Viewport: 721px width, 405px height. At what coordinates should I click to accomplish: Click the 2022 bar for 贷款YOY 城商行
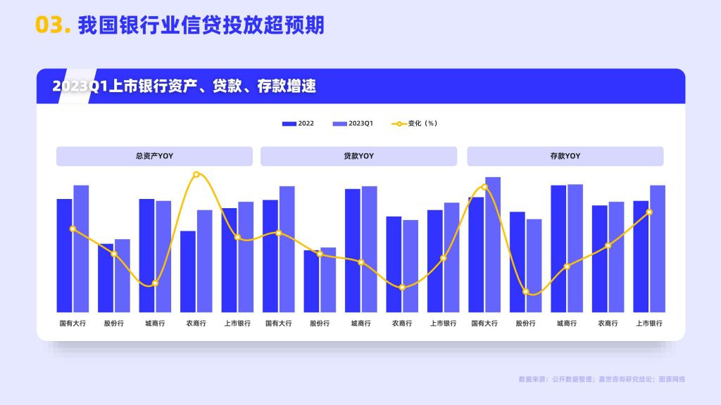(353, 251)
